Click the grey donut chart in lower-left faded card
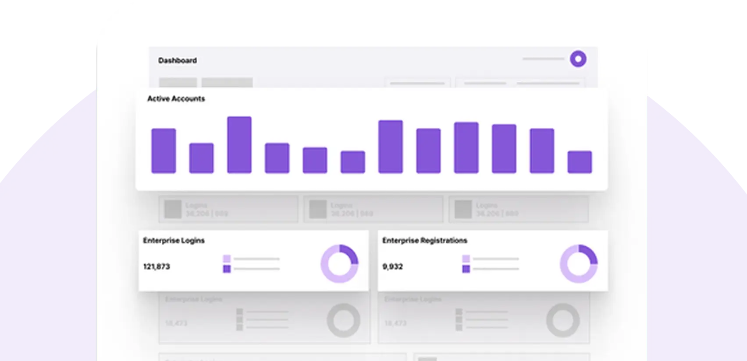The width and height of the screenshot is (747, 361). [x=344, y=320]
